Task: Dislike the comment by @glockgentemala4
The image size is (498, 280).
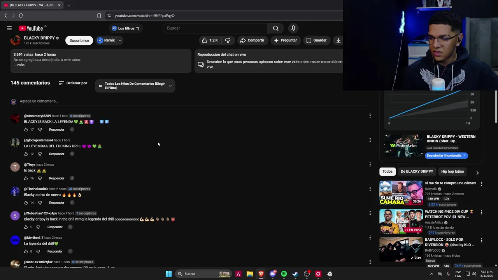Action: [40, 154]
